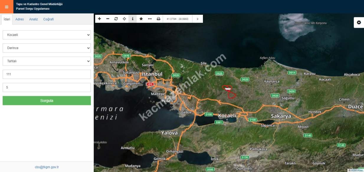Click the cbs@tkgm.gov.tr email link
The image size is (364, 172).
pyautogui.click(x=47, y=167)
